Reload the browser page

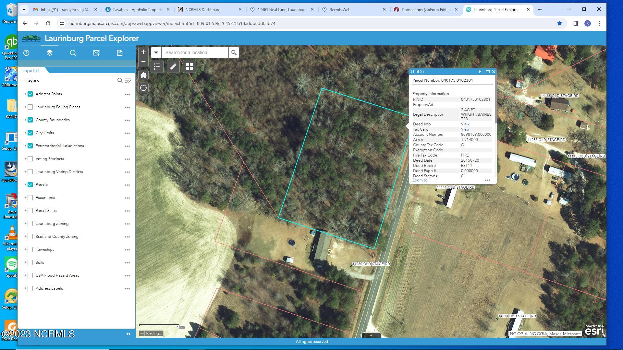pyautogui.click(x=48, y=23)
